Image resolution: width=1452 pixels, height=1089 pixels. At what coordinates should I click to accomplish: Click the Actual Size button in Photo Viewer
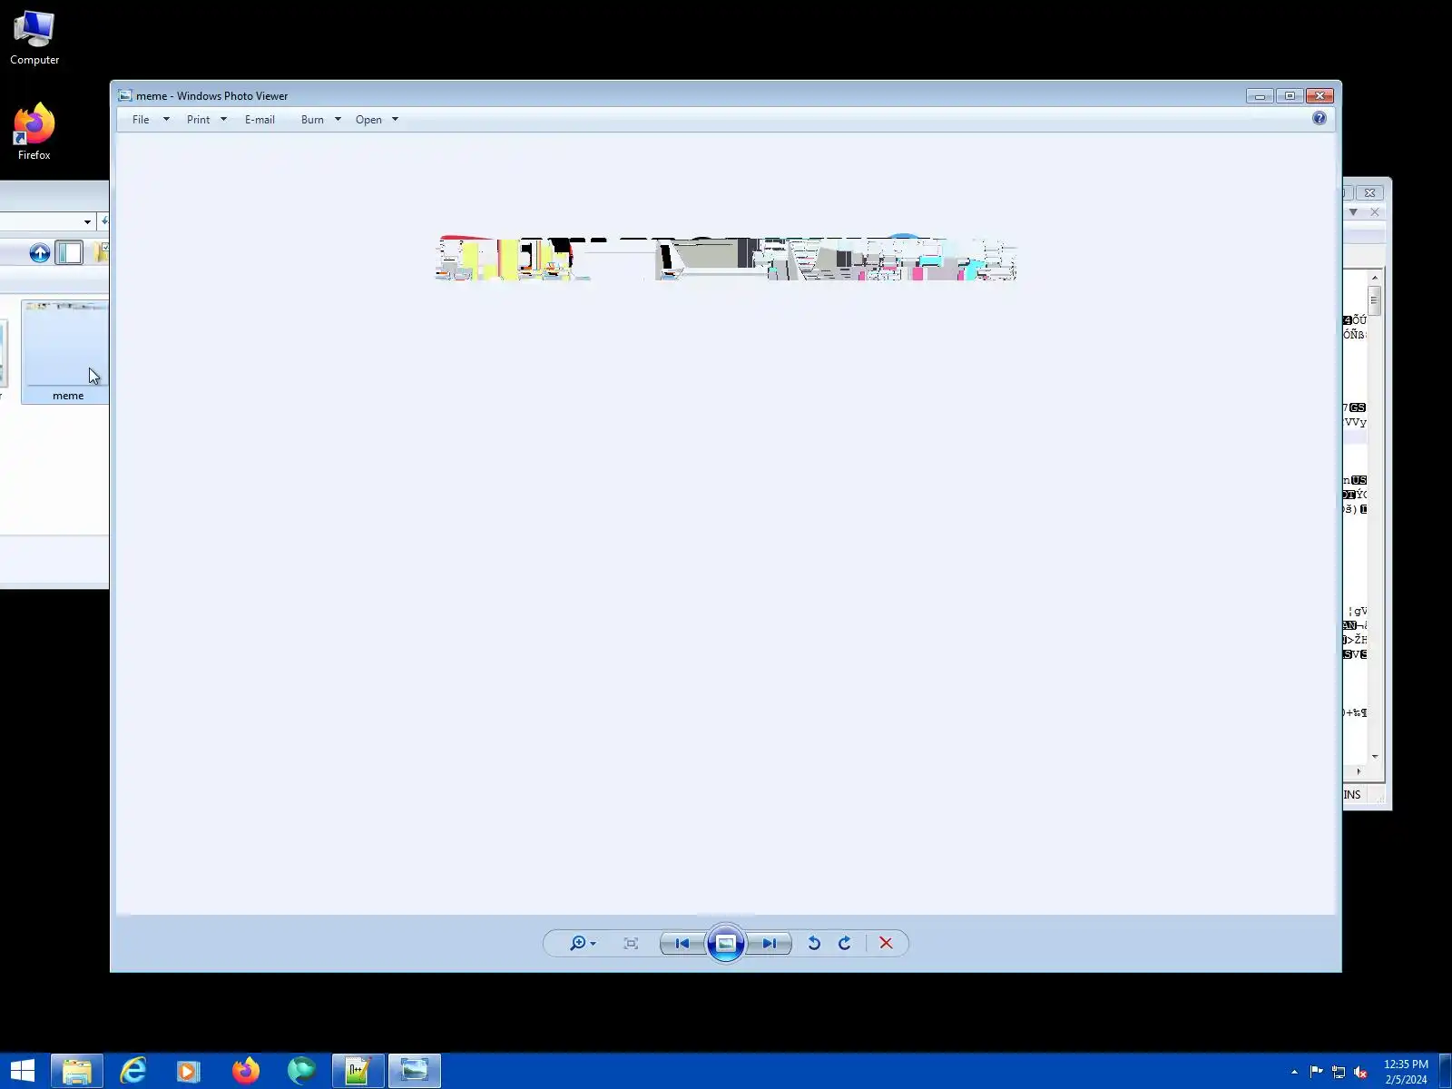pyautogui.click(x=631, y=943)
